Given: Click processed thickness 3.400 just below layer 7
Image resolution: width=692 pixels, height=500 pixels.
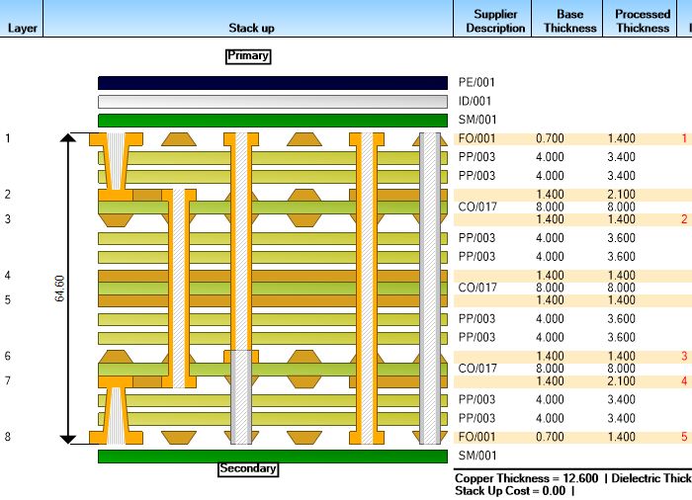Looking at the screenshot, I should click(x=622, y=400).
